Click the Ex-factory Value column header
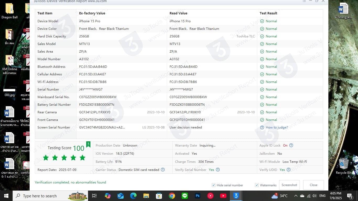This screenshot has height=201, width=358. point(92,13)
